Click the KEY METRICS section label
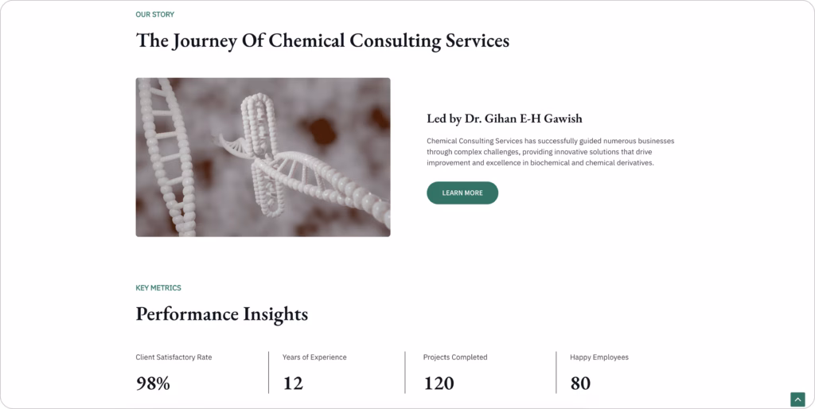Viewport: 815px width, 409px height. tap(158, 288)
